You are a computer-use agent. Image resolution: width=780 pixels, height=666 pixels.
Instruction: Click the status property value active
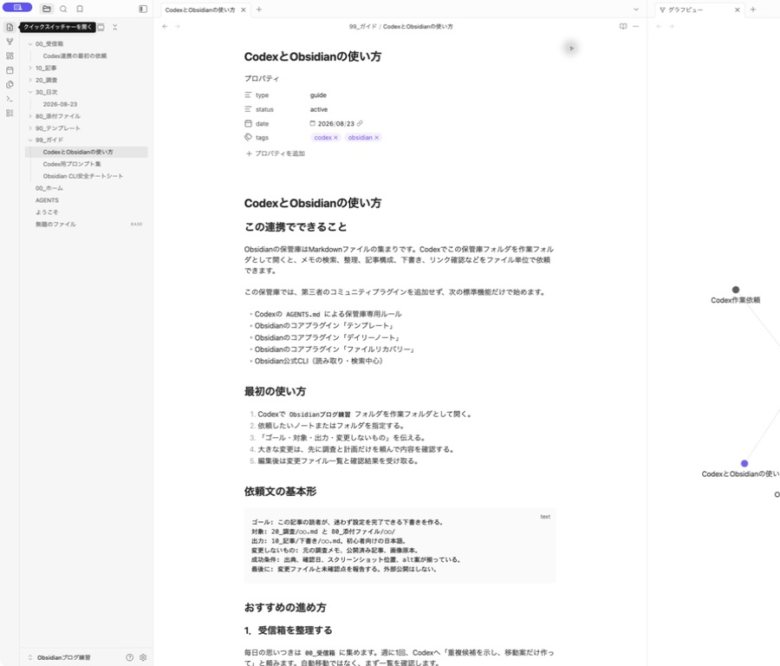coord(319,109)
